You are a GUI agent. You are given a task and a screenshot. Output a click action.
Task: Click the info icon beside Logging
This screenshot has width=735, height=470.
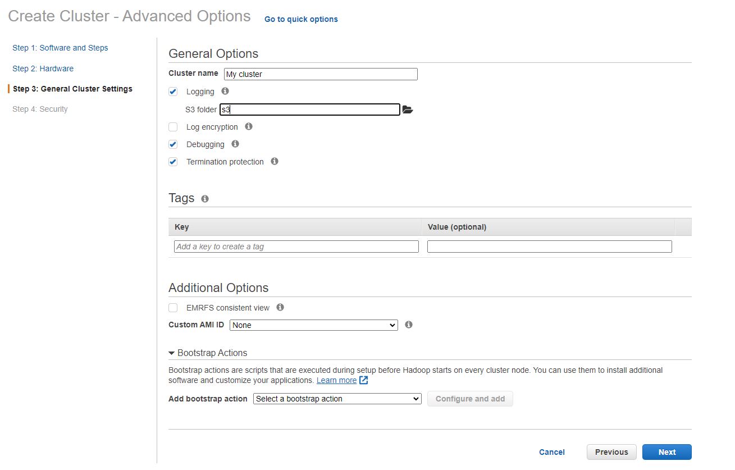225,91
